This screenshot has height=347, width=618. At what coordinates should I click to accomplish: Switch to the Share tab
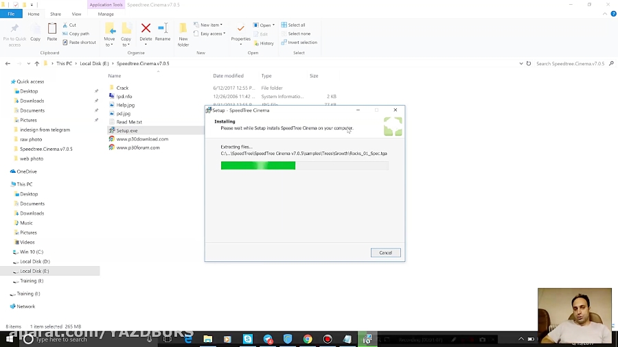coord(56,14)
